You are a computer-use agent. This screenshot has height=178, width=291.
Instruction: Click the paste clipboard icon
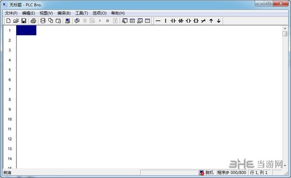tap(58, 21)
